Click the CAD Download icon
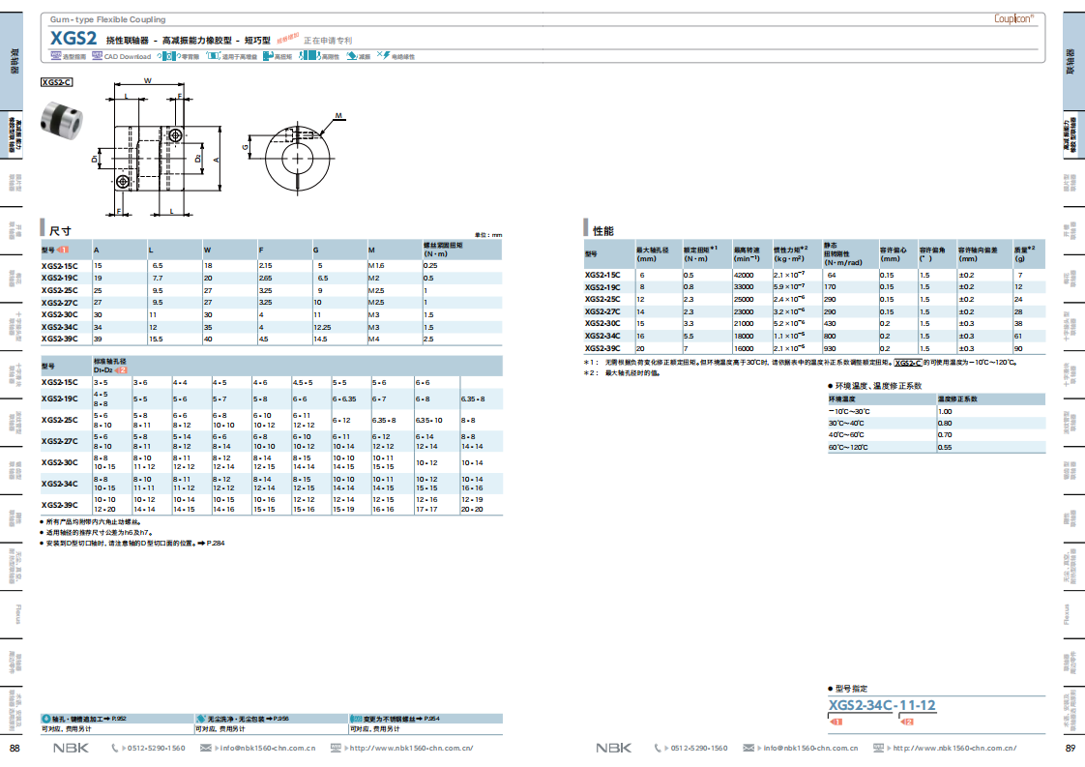The width and height of the screenshot is (1085, 767). tap(97, 56)
